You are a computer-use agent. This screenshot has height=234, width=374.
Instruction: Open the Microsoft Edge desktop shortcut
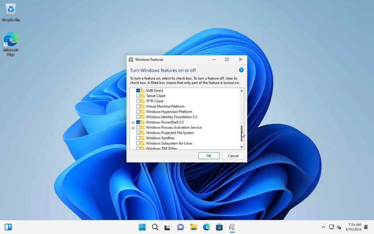pos(11,44)
